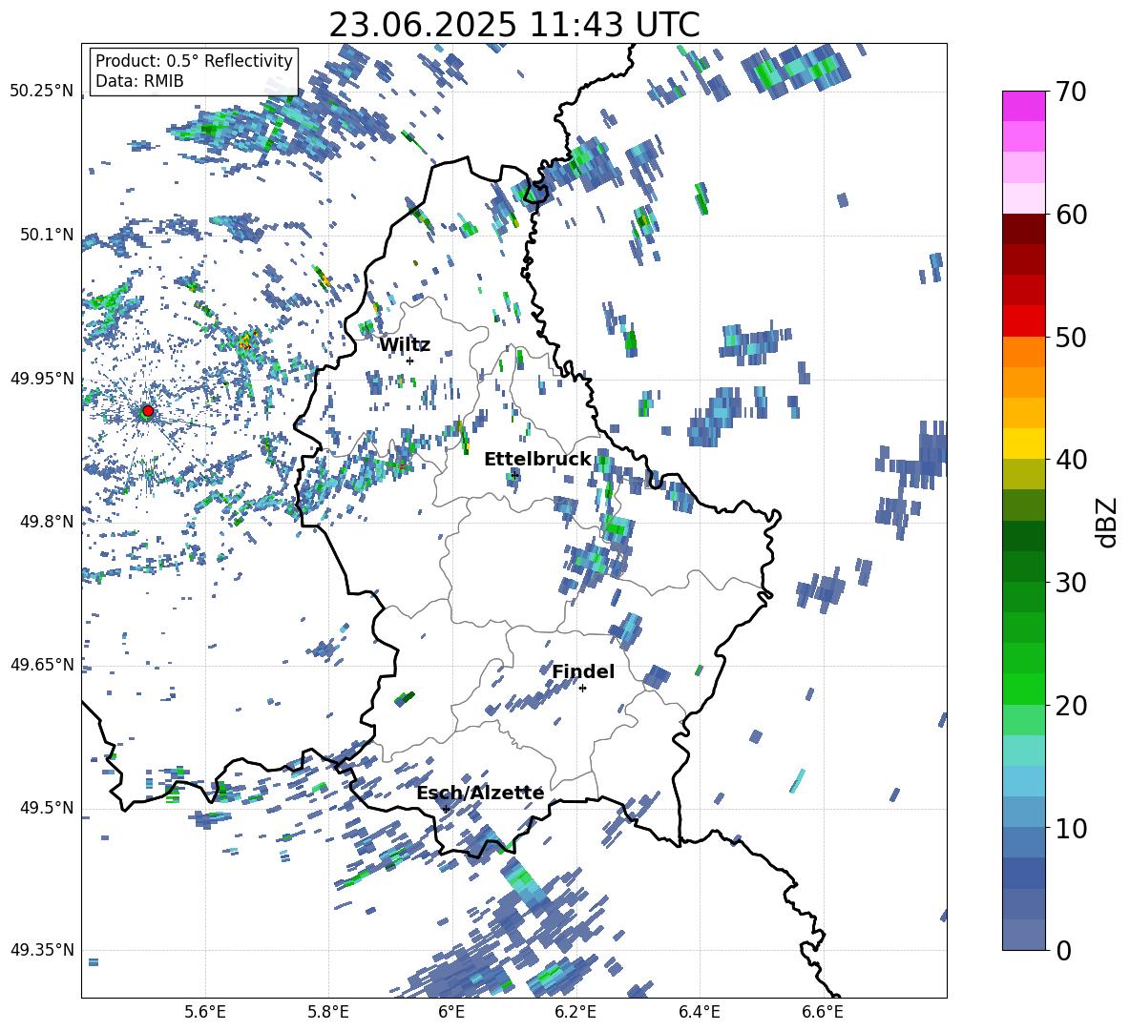The width and height of the screenshot is (1130, 1031).
Task: Click the dark green colorbar segment near 35
Action: click(x=1023, y=536)
